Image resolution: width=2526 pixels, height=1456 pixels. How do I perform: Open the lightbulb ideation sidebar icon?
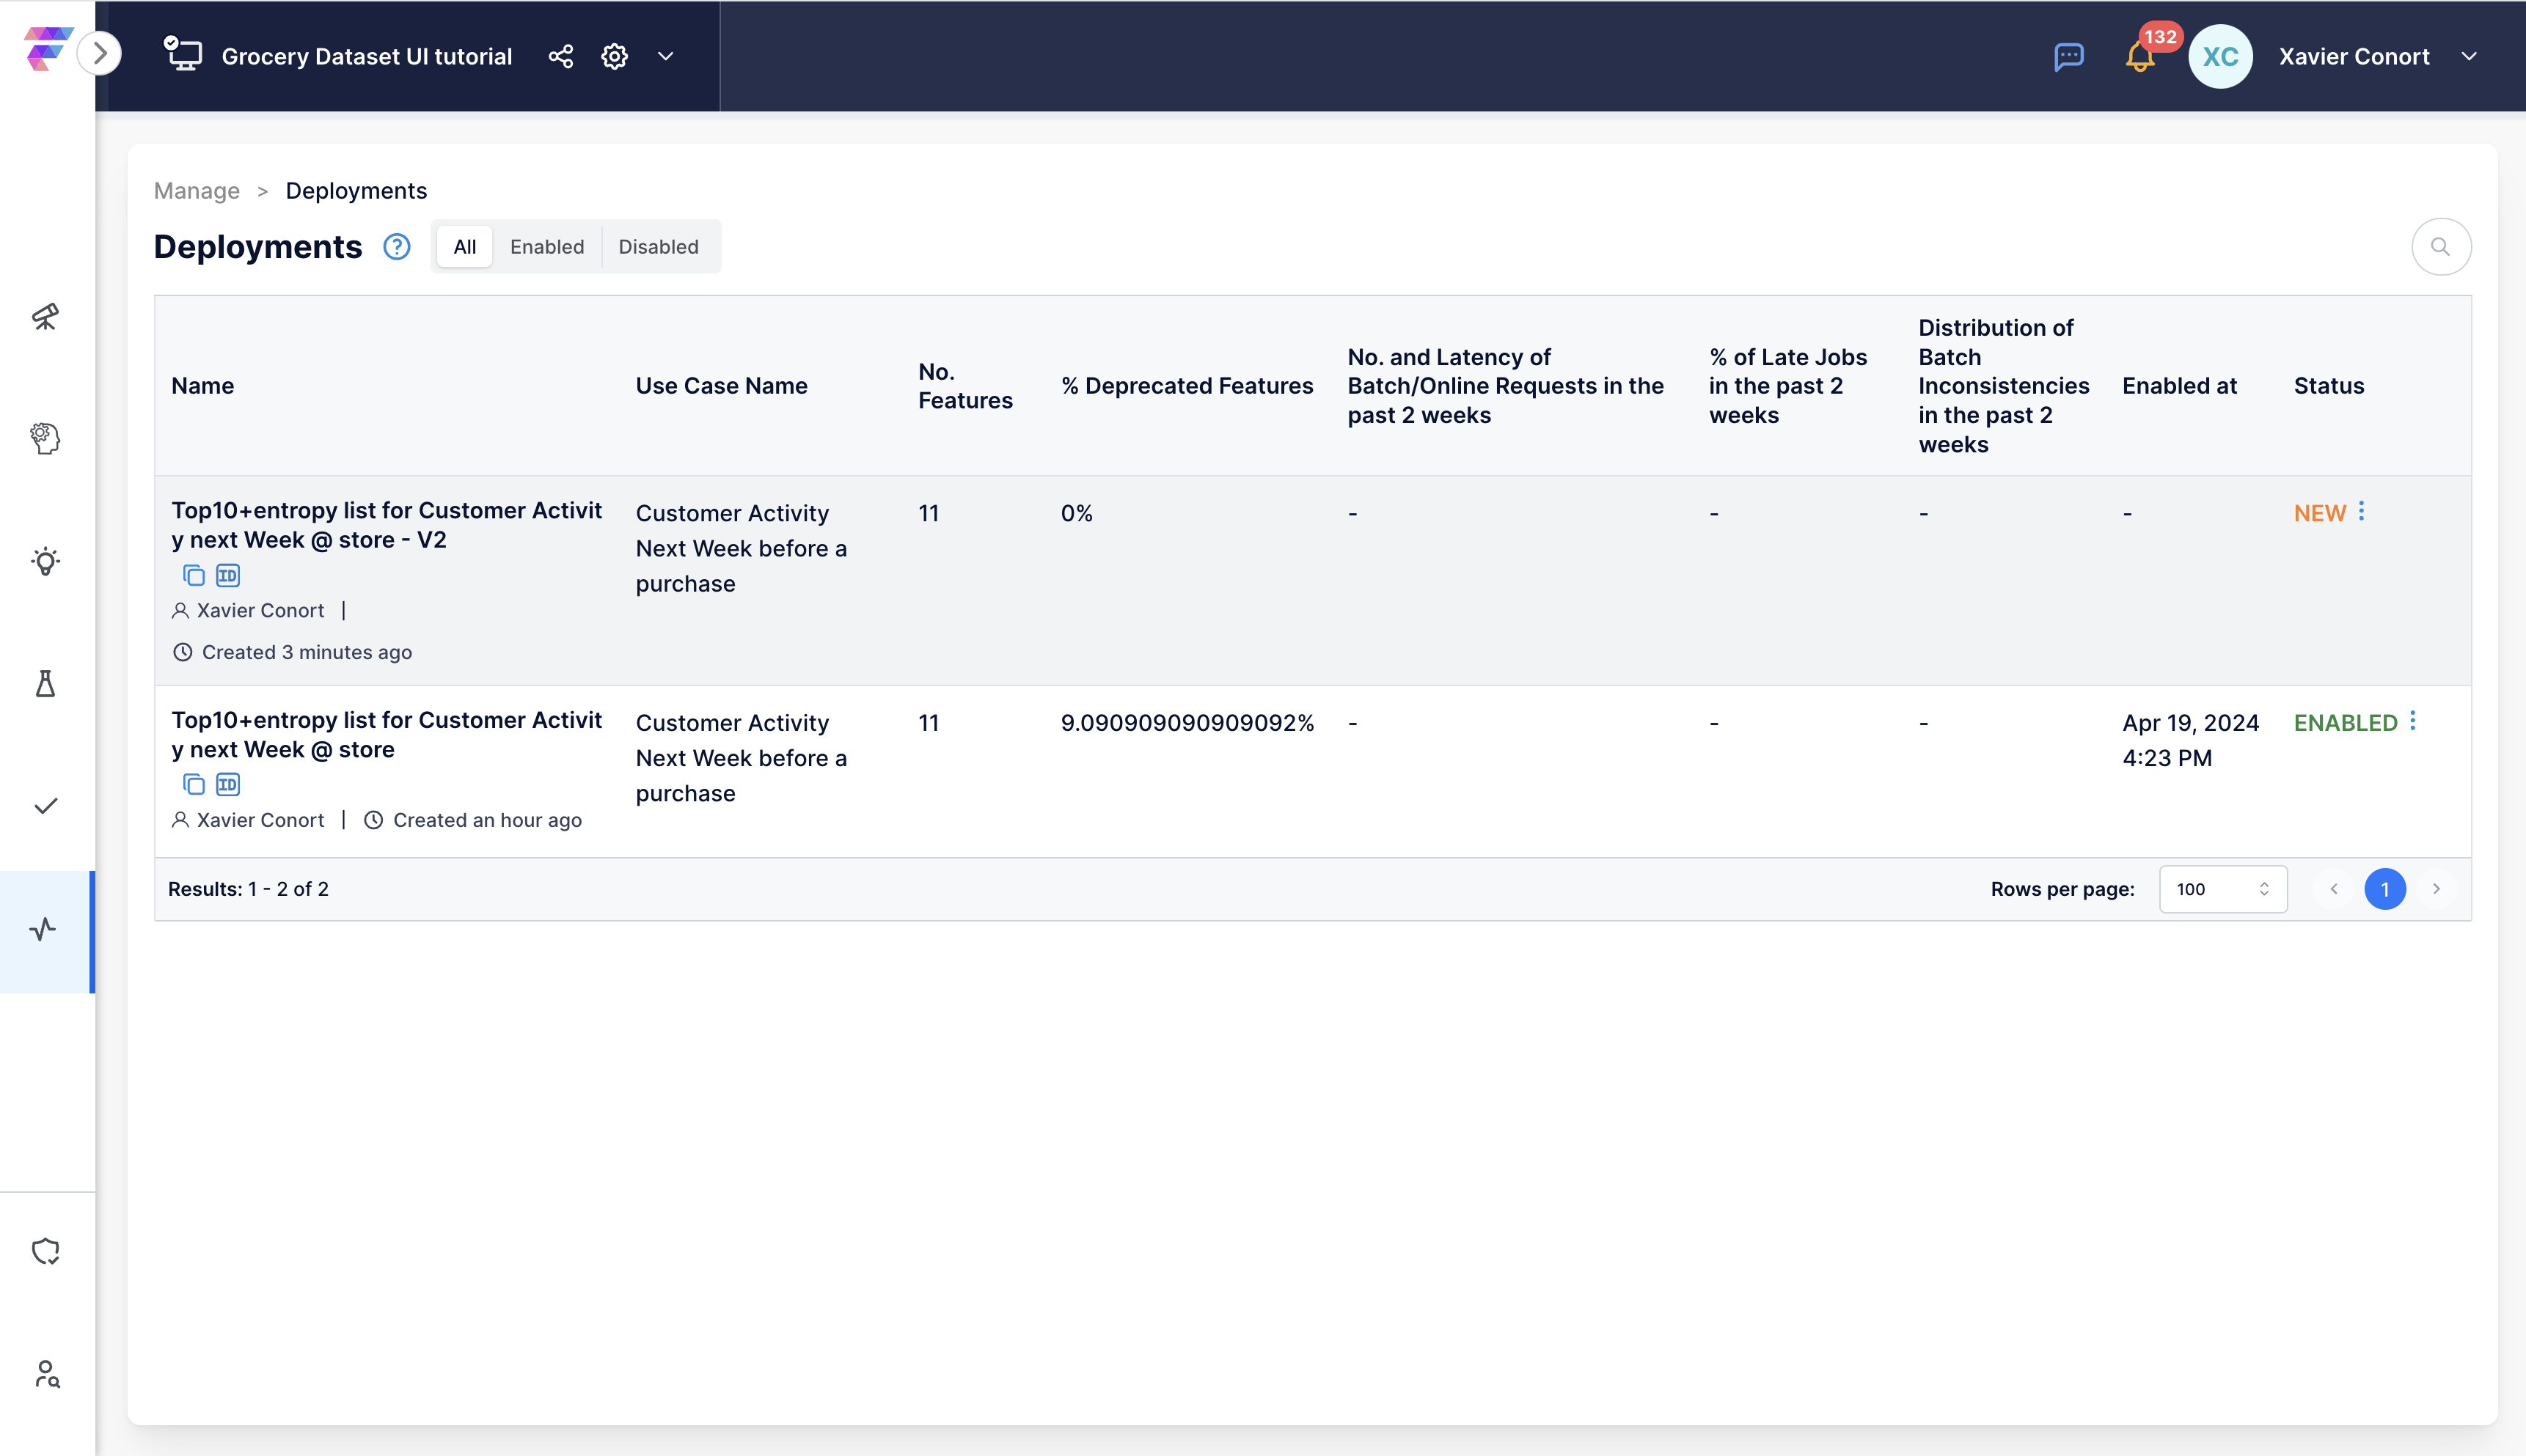[45, 561]
